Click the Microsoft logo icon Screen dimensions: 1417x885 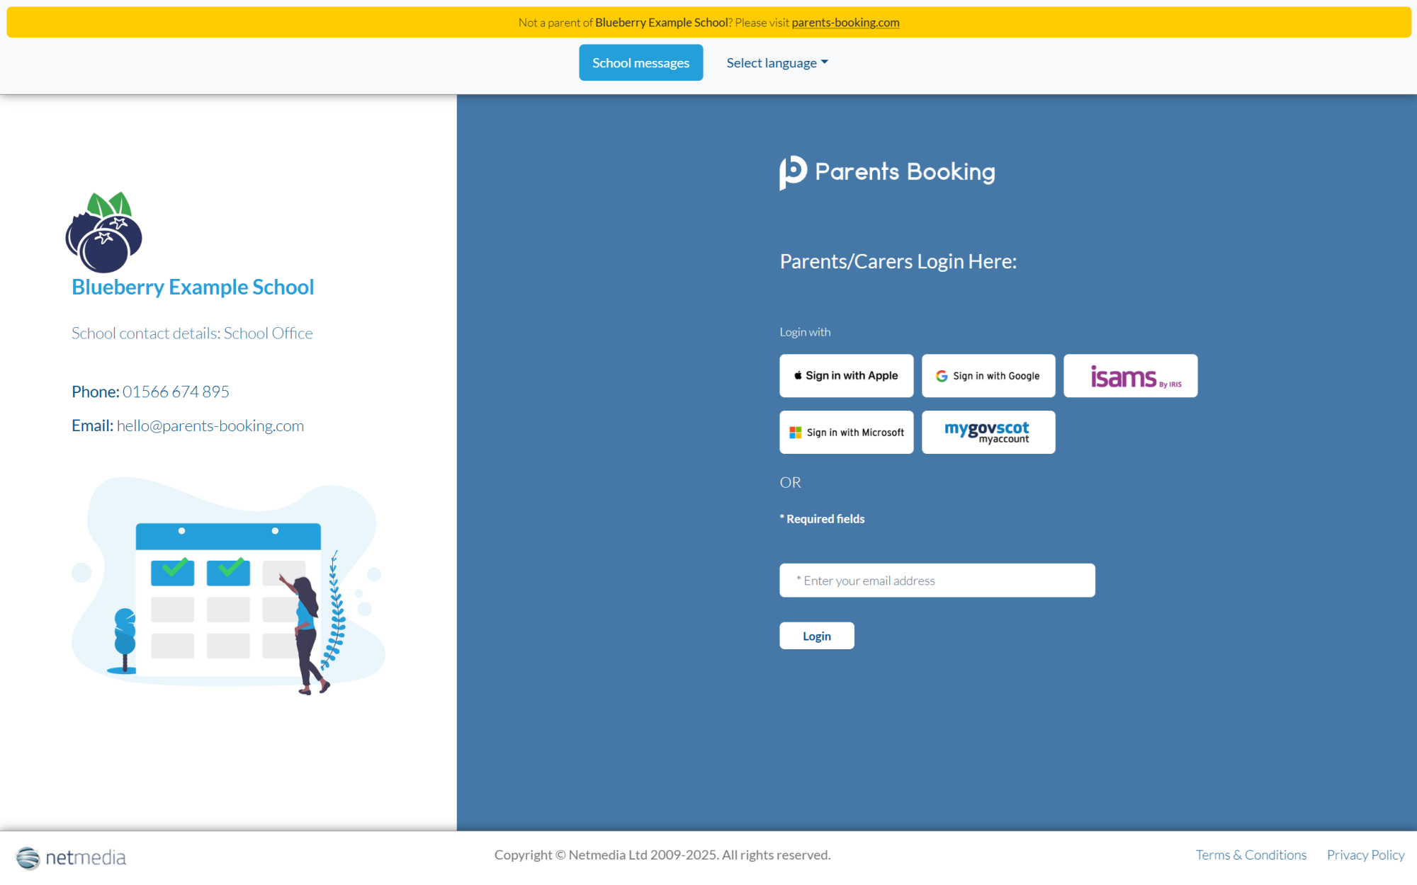(795, 433)
